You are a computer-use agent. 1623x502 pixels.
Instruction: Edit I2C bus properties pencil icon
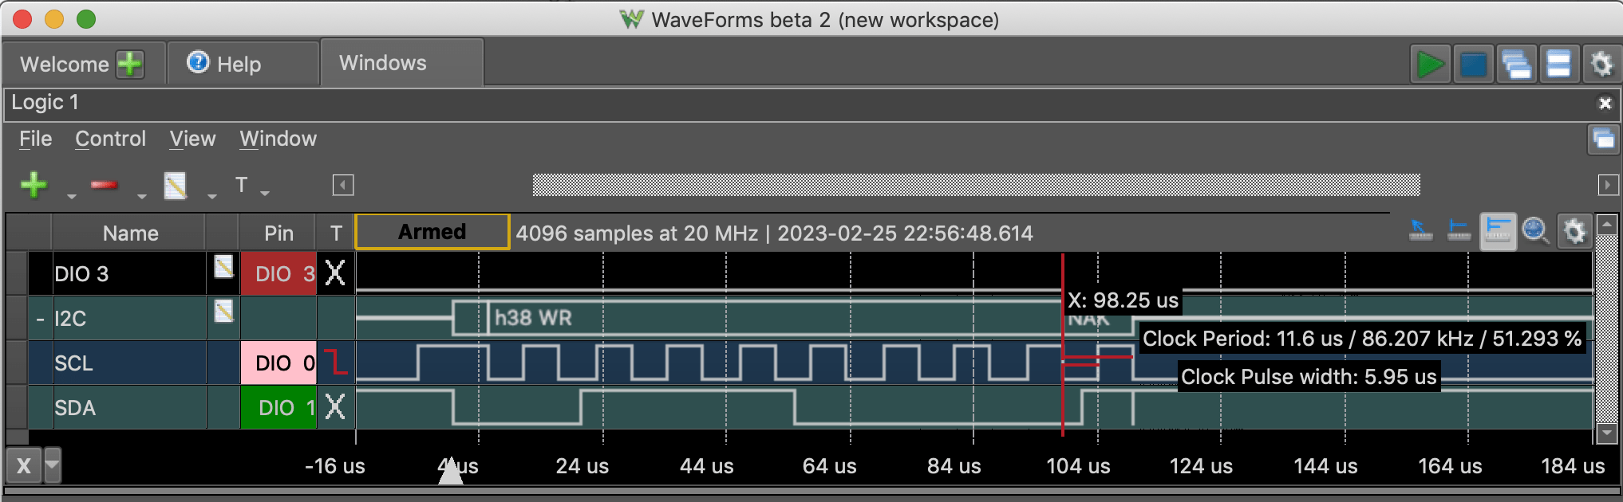(x=223, y=311)
